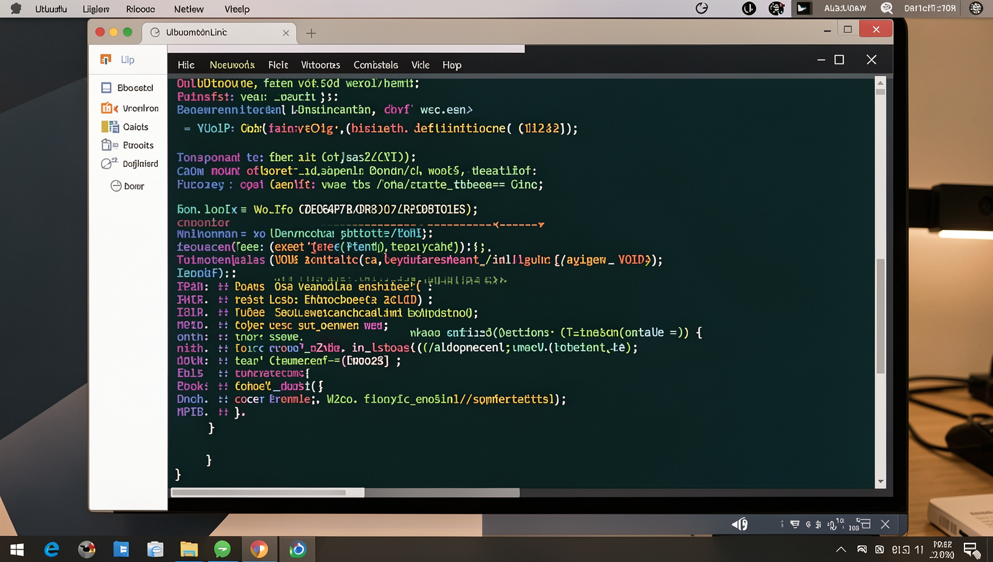Click the Lip logo icon in the sidebar
Viewport: 993px width, 562px height.
pos(106,60)
